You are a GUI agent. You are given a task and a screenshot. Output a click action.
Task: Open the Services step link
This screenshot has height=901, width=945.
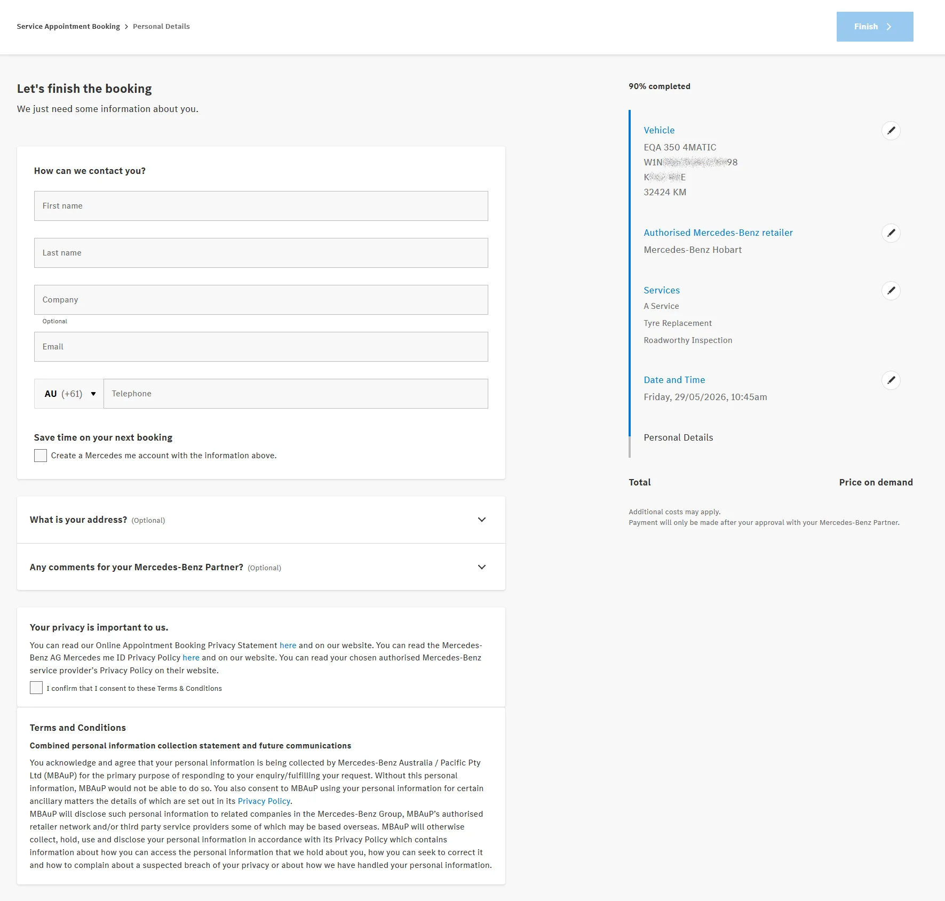(662, 290)
